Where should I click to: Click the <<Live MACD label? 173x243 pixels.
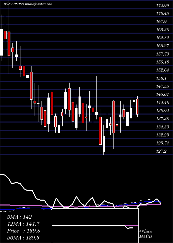146,234
